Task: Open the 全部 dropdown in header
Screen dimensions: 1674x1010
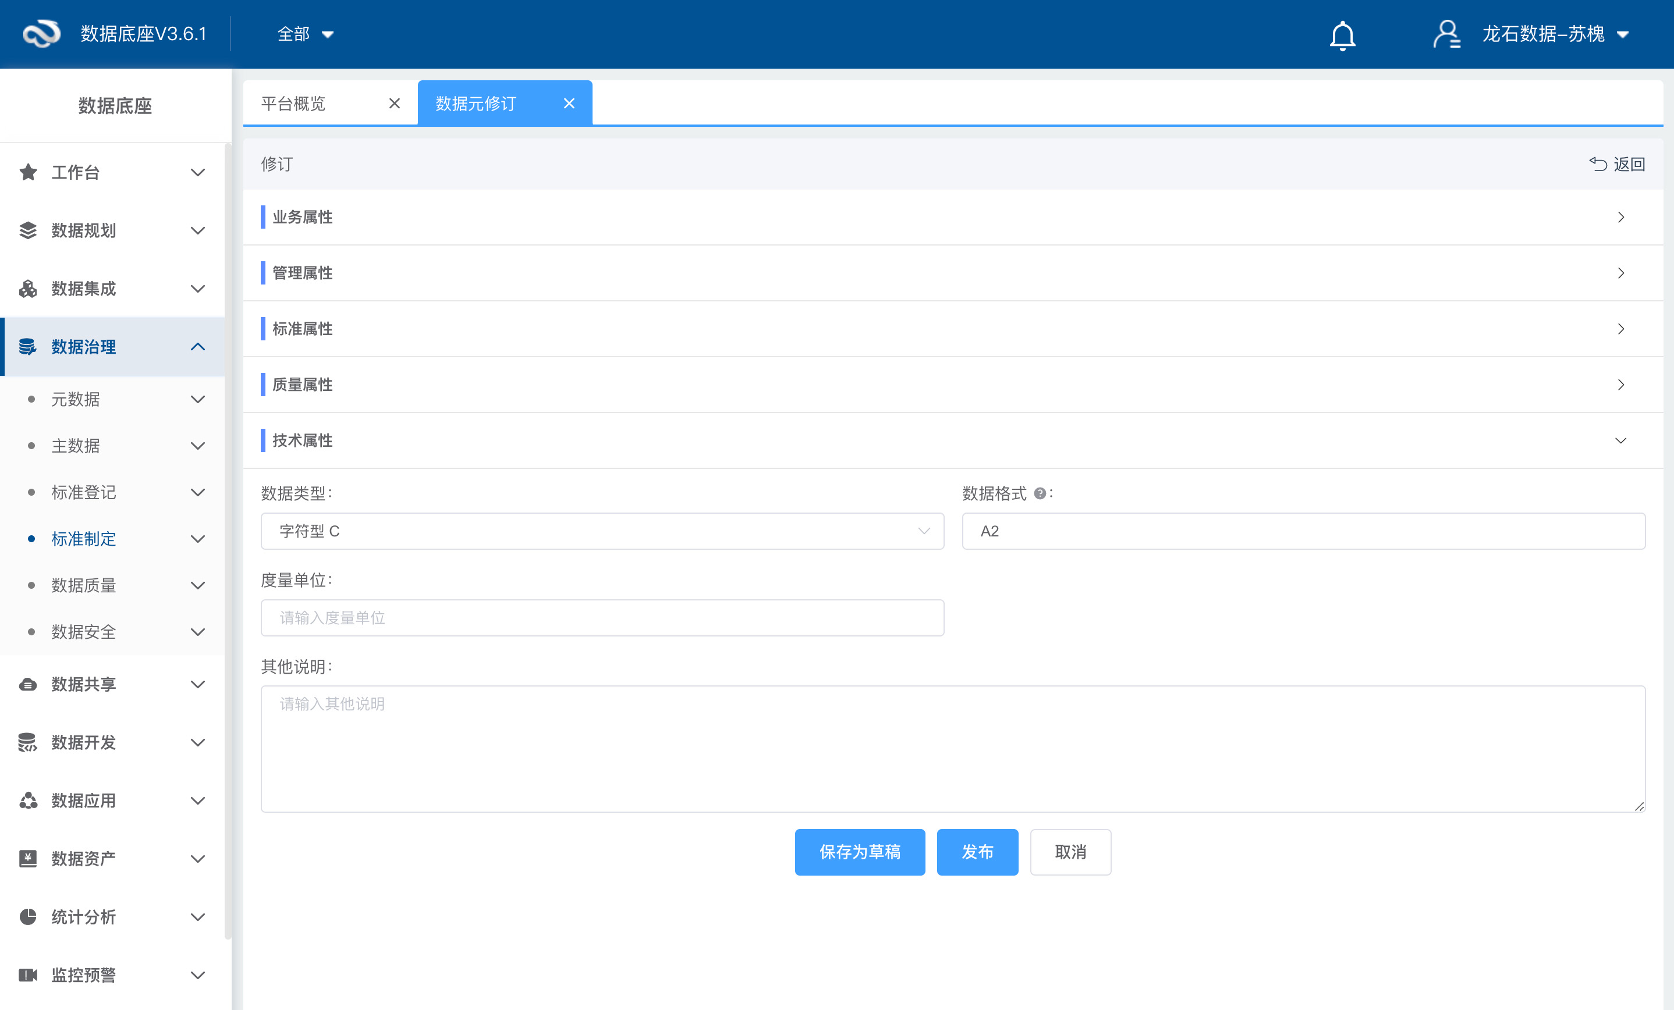Action: (305, 34)
